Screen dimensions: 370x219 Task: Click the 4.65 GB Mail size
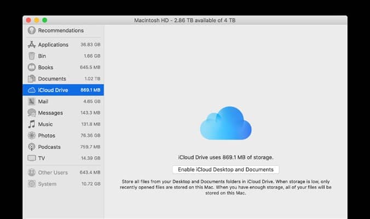tap(92, 101)
